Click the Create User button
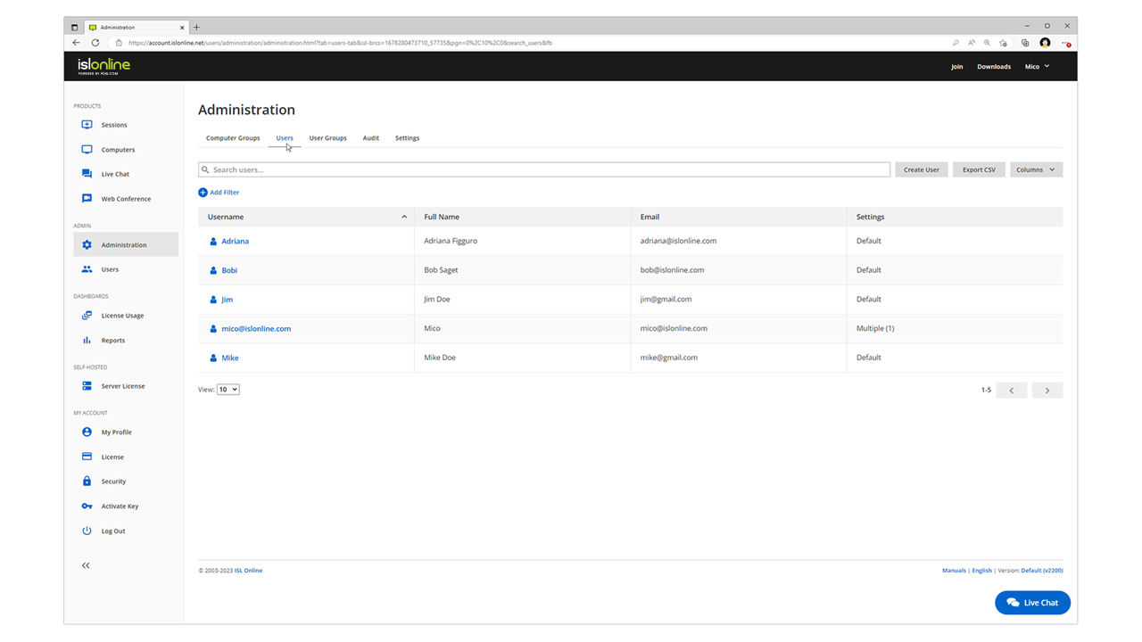 point(921,169)
